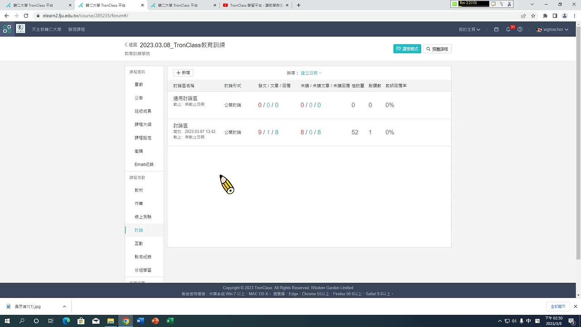Reload the current page
Image resolution: width=581 pixels, height=327 pixels.
pyautogui.click(x=26, y=15)
